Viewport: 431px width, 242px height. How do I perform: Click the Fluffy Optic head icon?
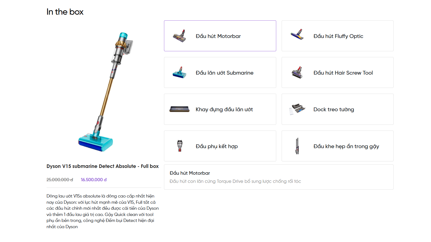(297, 34)
